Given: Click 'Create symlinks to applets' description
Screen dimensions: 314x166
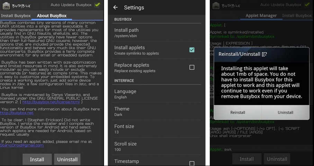Looking at the screenshot, I should (x=136, y=53).
